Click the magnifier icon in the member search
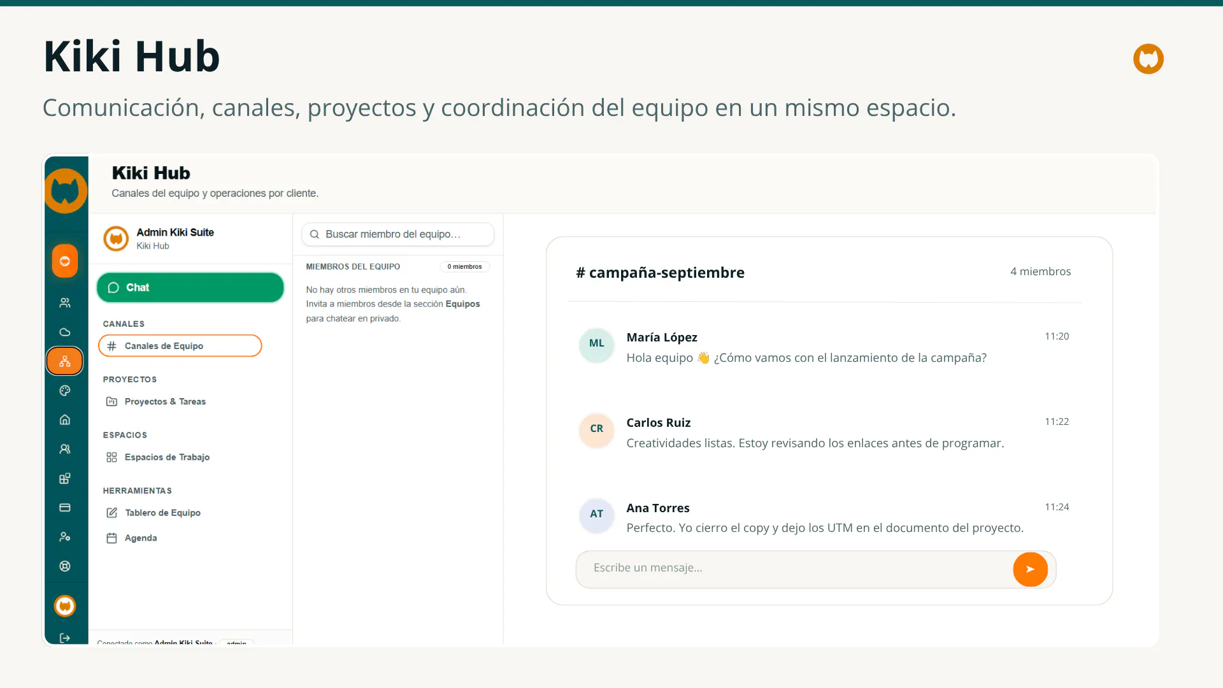The image size is (1223, 688). pos(315,234)
